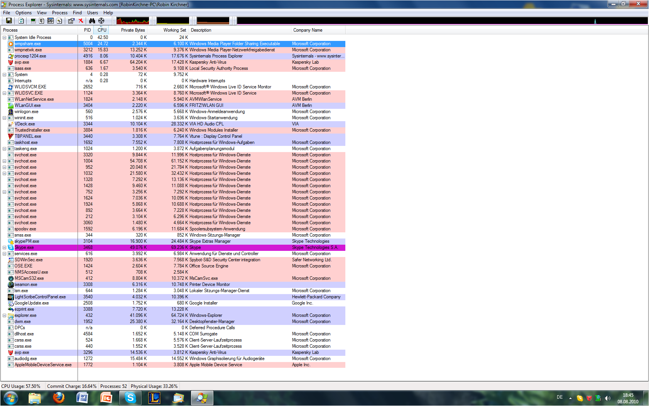Sort by the Private Bytes column header
Screen dimensions: 649x406
[x=128, y=30]
